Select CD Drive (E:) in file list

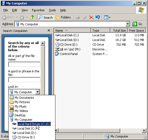pos(66,45)
